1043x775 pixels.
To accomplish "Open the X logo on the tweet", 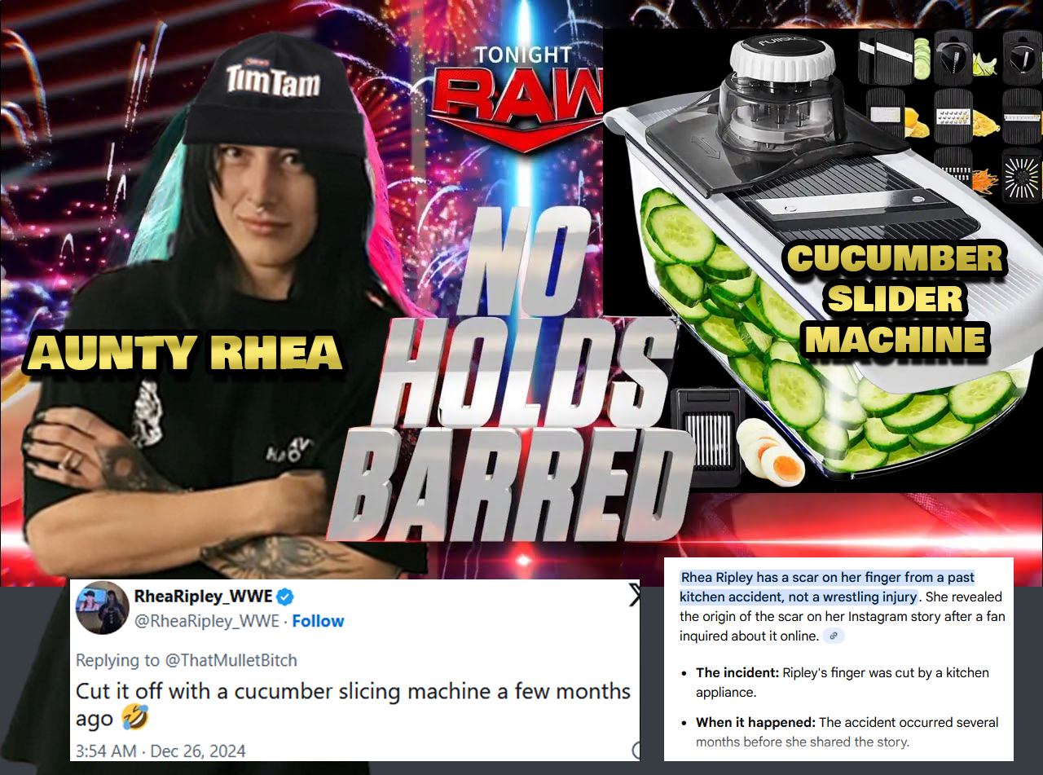I will (x=635, y=596).
